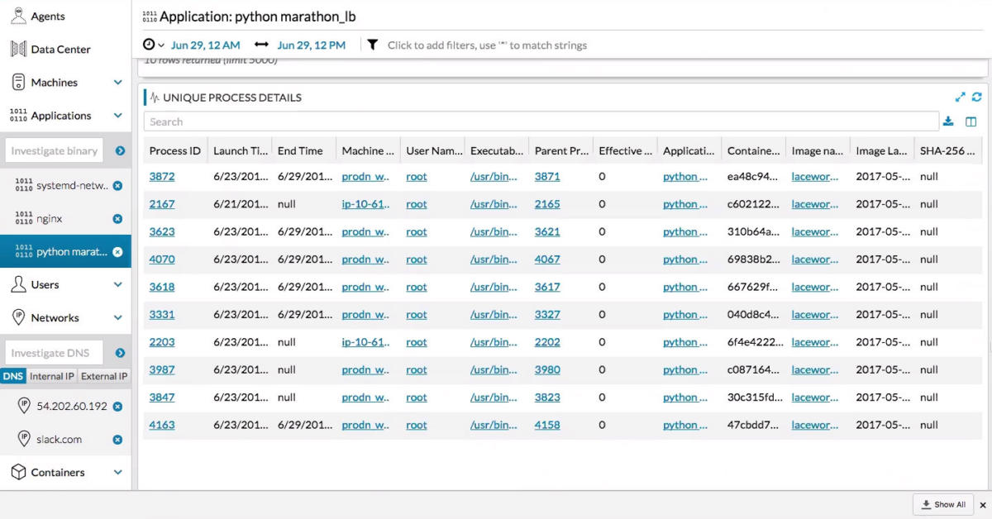Expand the Users section chevron
This screenshot has height=519, width=992.
tap(118, 284)
